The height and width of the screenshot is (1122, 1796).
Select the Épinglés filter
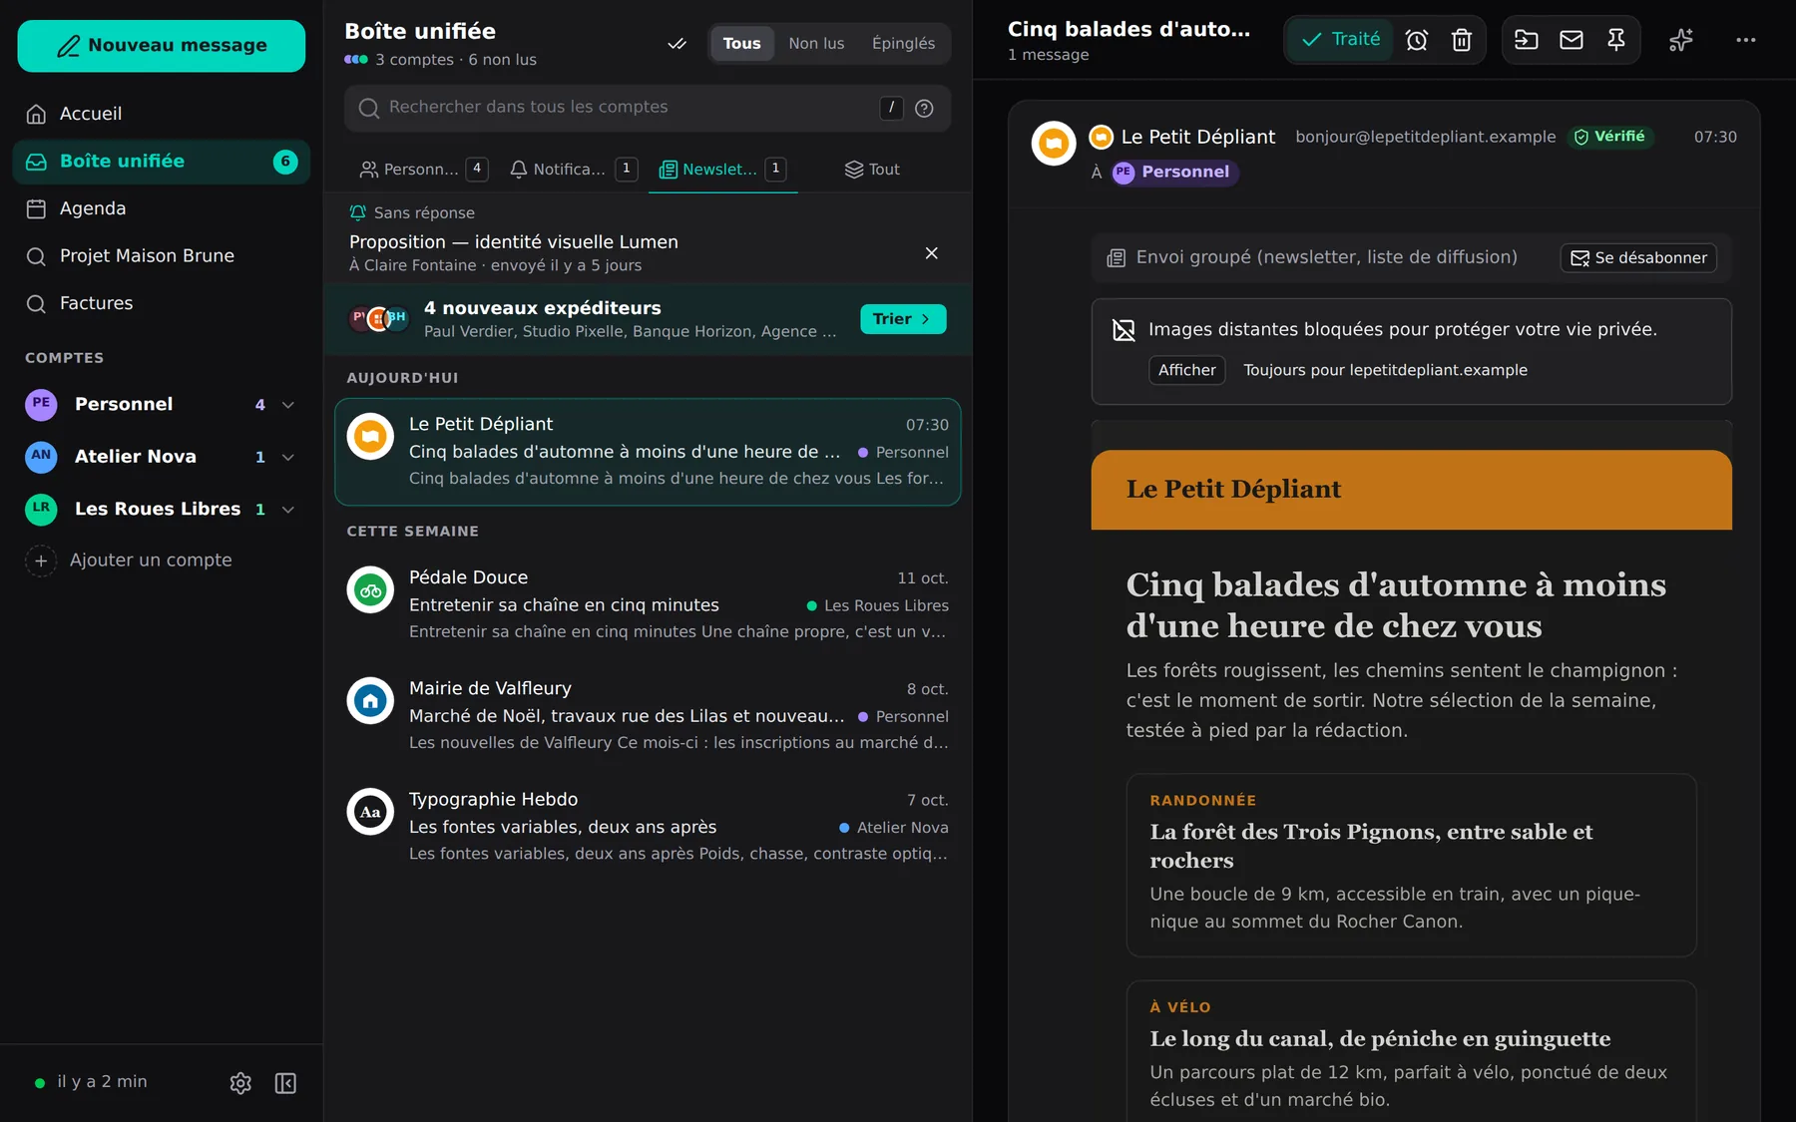coord(903,44)
